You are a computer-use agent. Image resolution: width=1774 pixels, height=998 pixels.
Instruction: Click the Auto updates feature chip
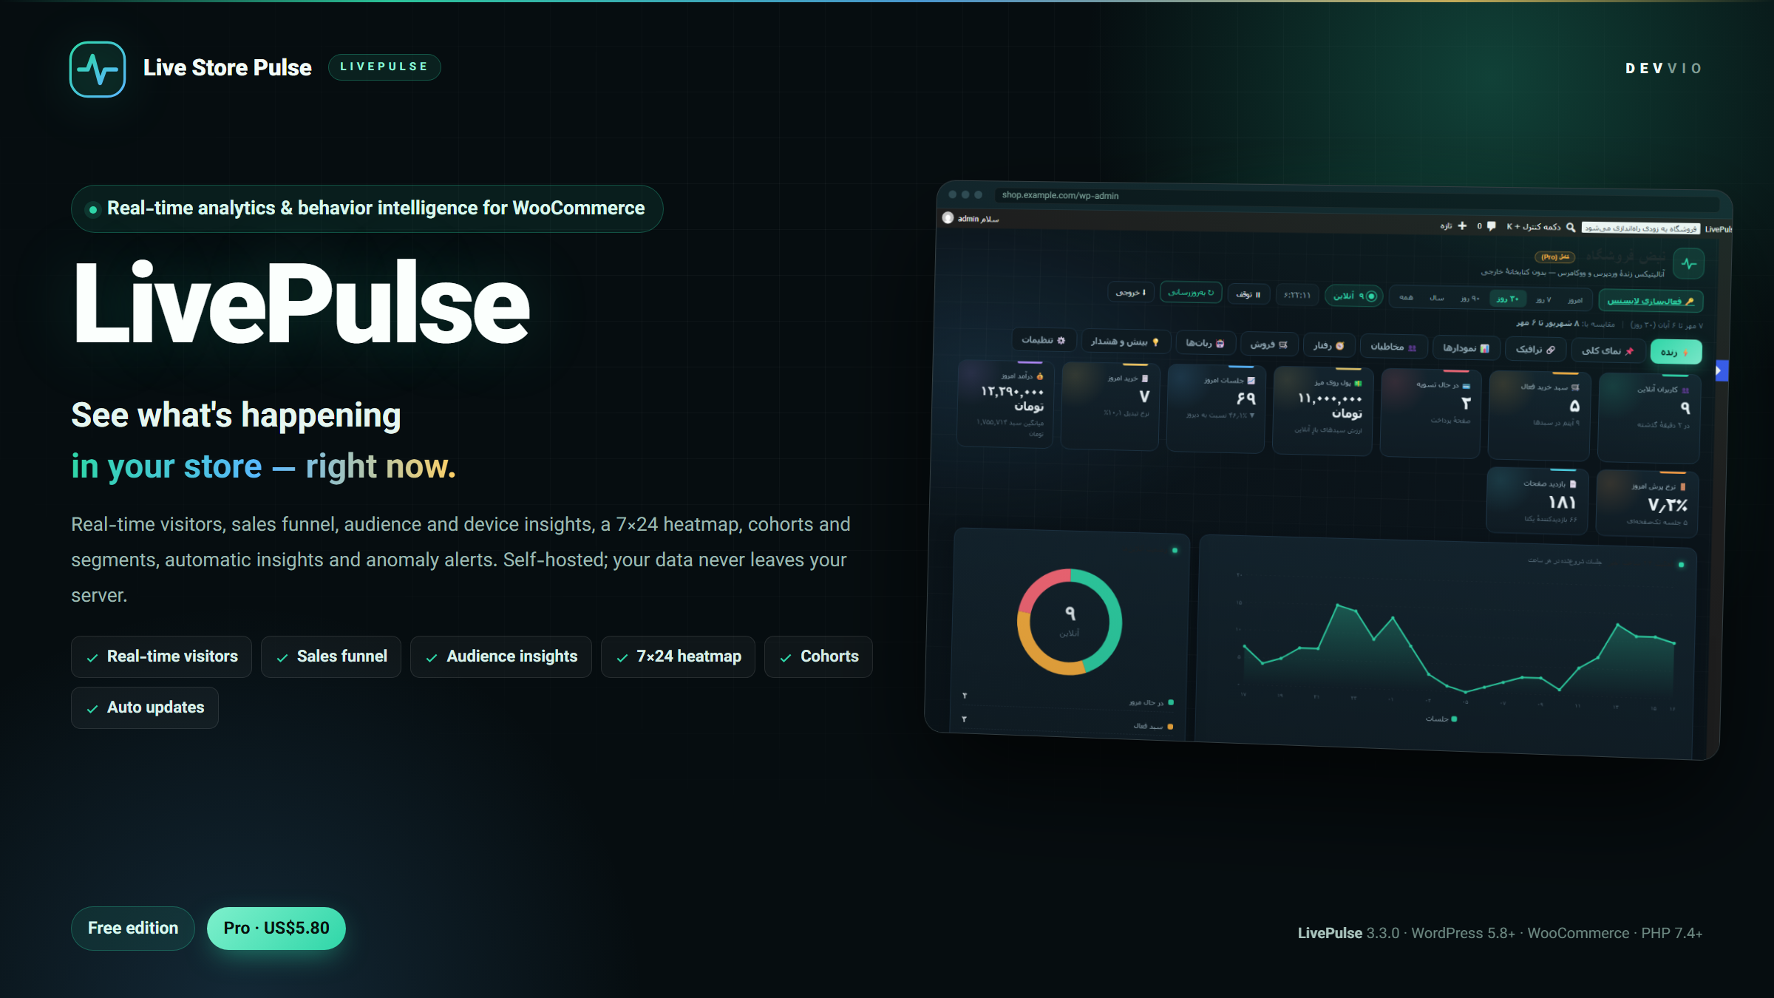[x=145, y=707]
